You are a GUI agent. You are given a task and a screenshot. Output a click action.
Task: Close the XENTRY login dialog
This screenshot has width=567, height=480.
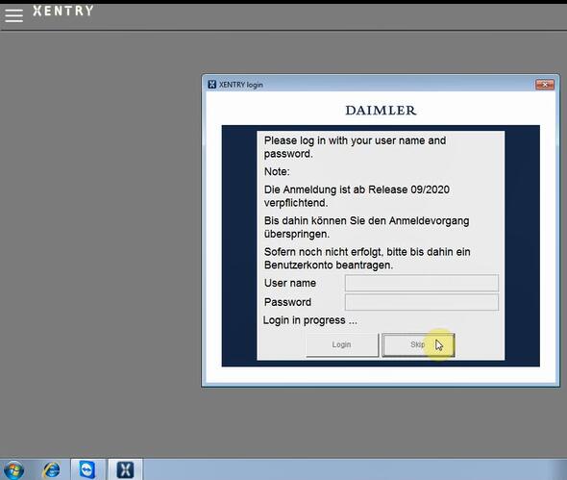pos(545,85)
